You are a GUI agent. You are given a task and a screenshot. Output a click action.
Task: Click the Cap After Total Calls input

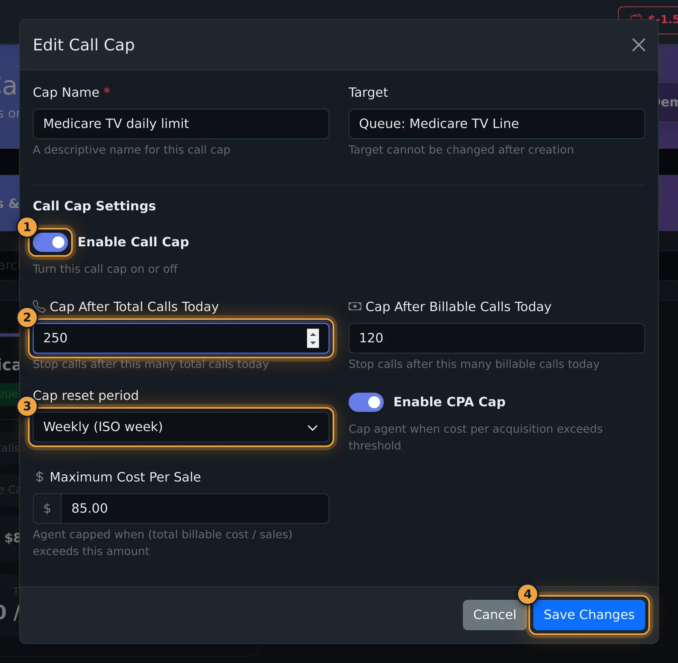click(181, 338)
